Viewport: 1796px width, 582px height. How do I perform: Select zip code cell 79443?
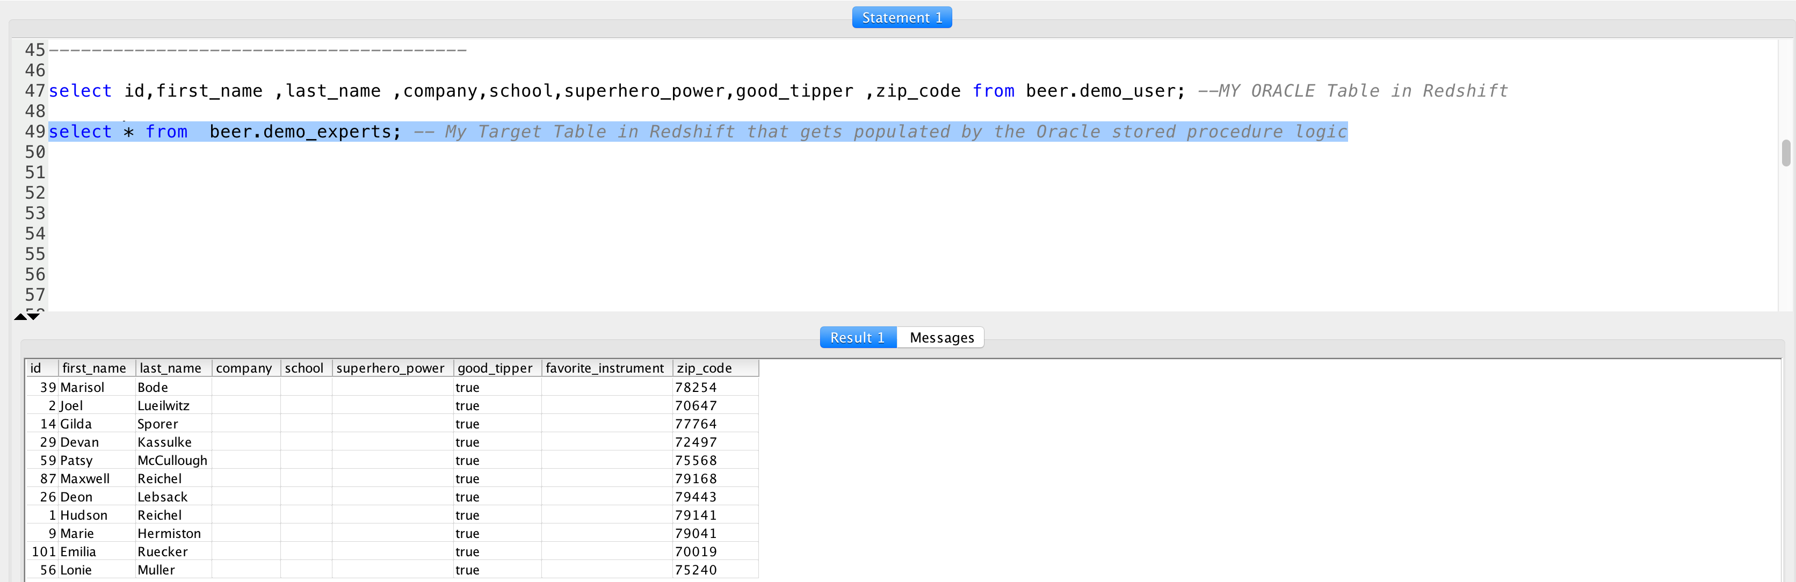point(695,497)
